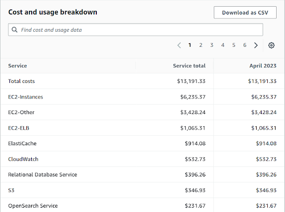This screenshot has width=285, height=212.
Task: Focus the Find cost and usage data field
Action: pos(136,29)
